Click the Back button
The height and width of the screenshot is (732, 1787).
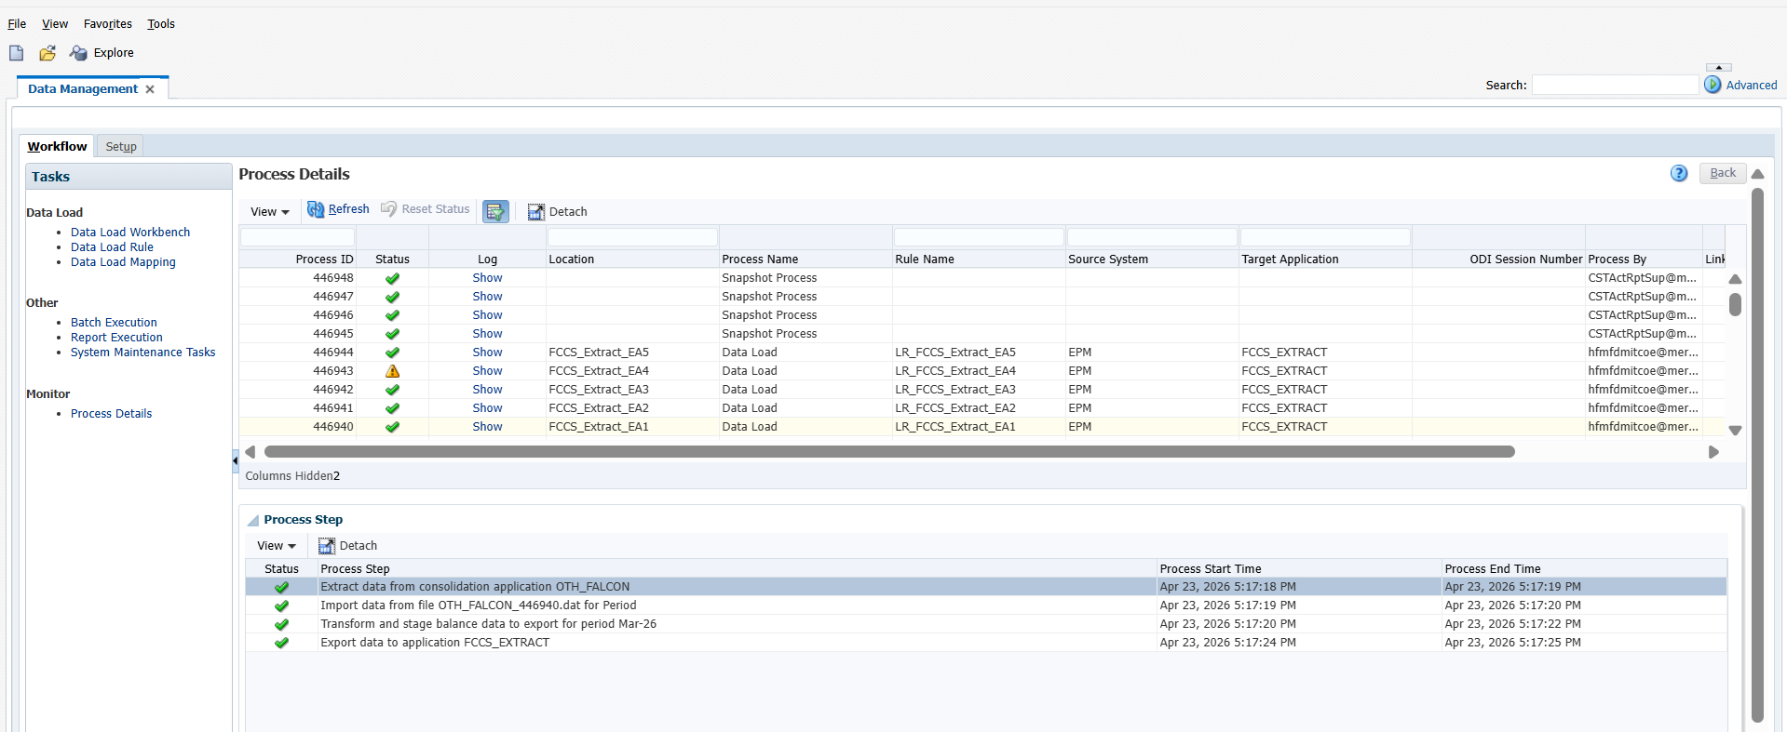point(1723,173)
